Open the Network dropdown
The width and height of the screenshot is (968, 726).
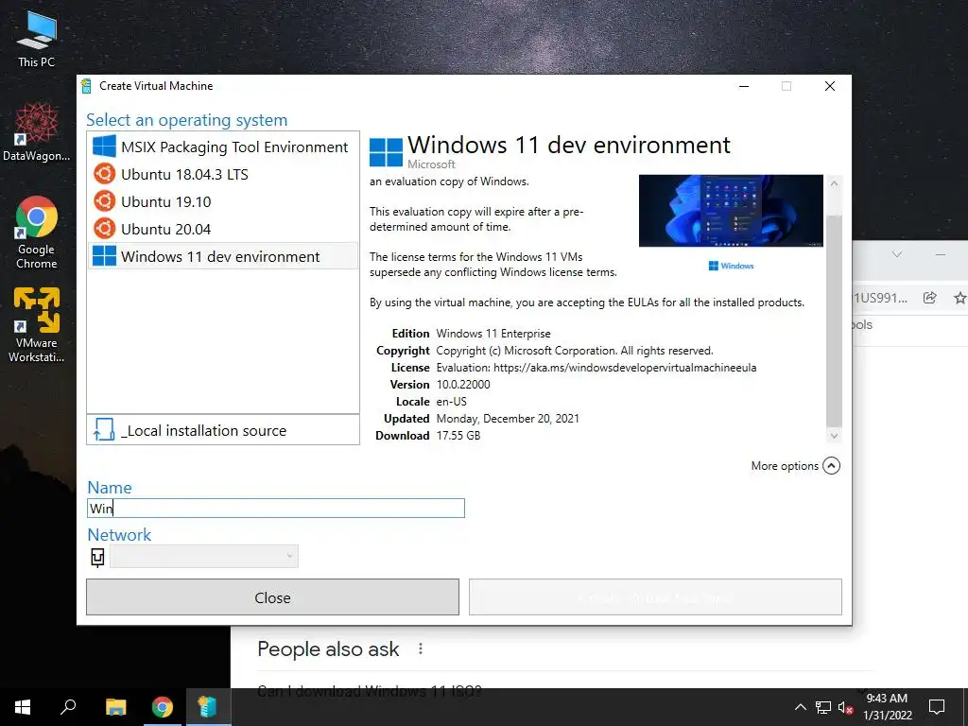point(204,556)
